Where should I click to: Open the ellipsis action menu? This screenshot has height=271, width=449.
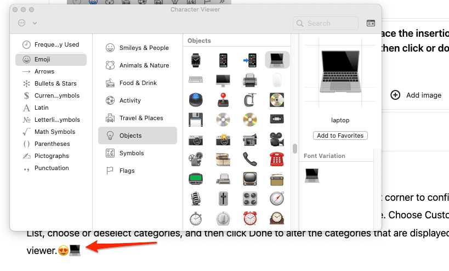22,23
